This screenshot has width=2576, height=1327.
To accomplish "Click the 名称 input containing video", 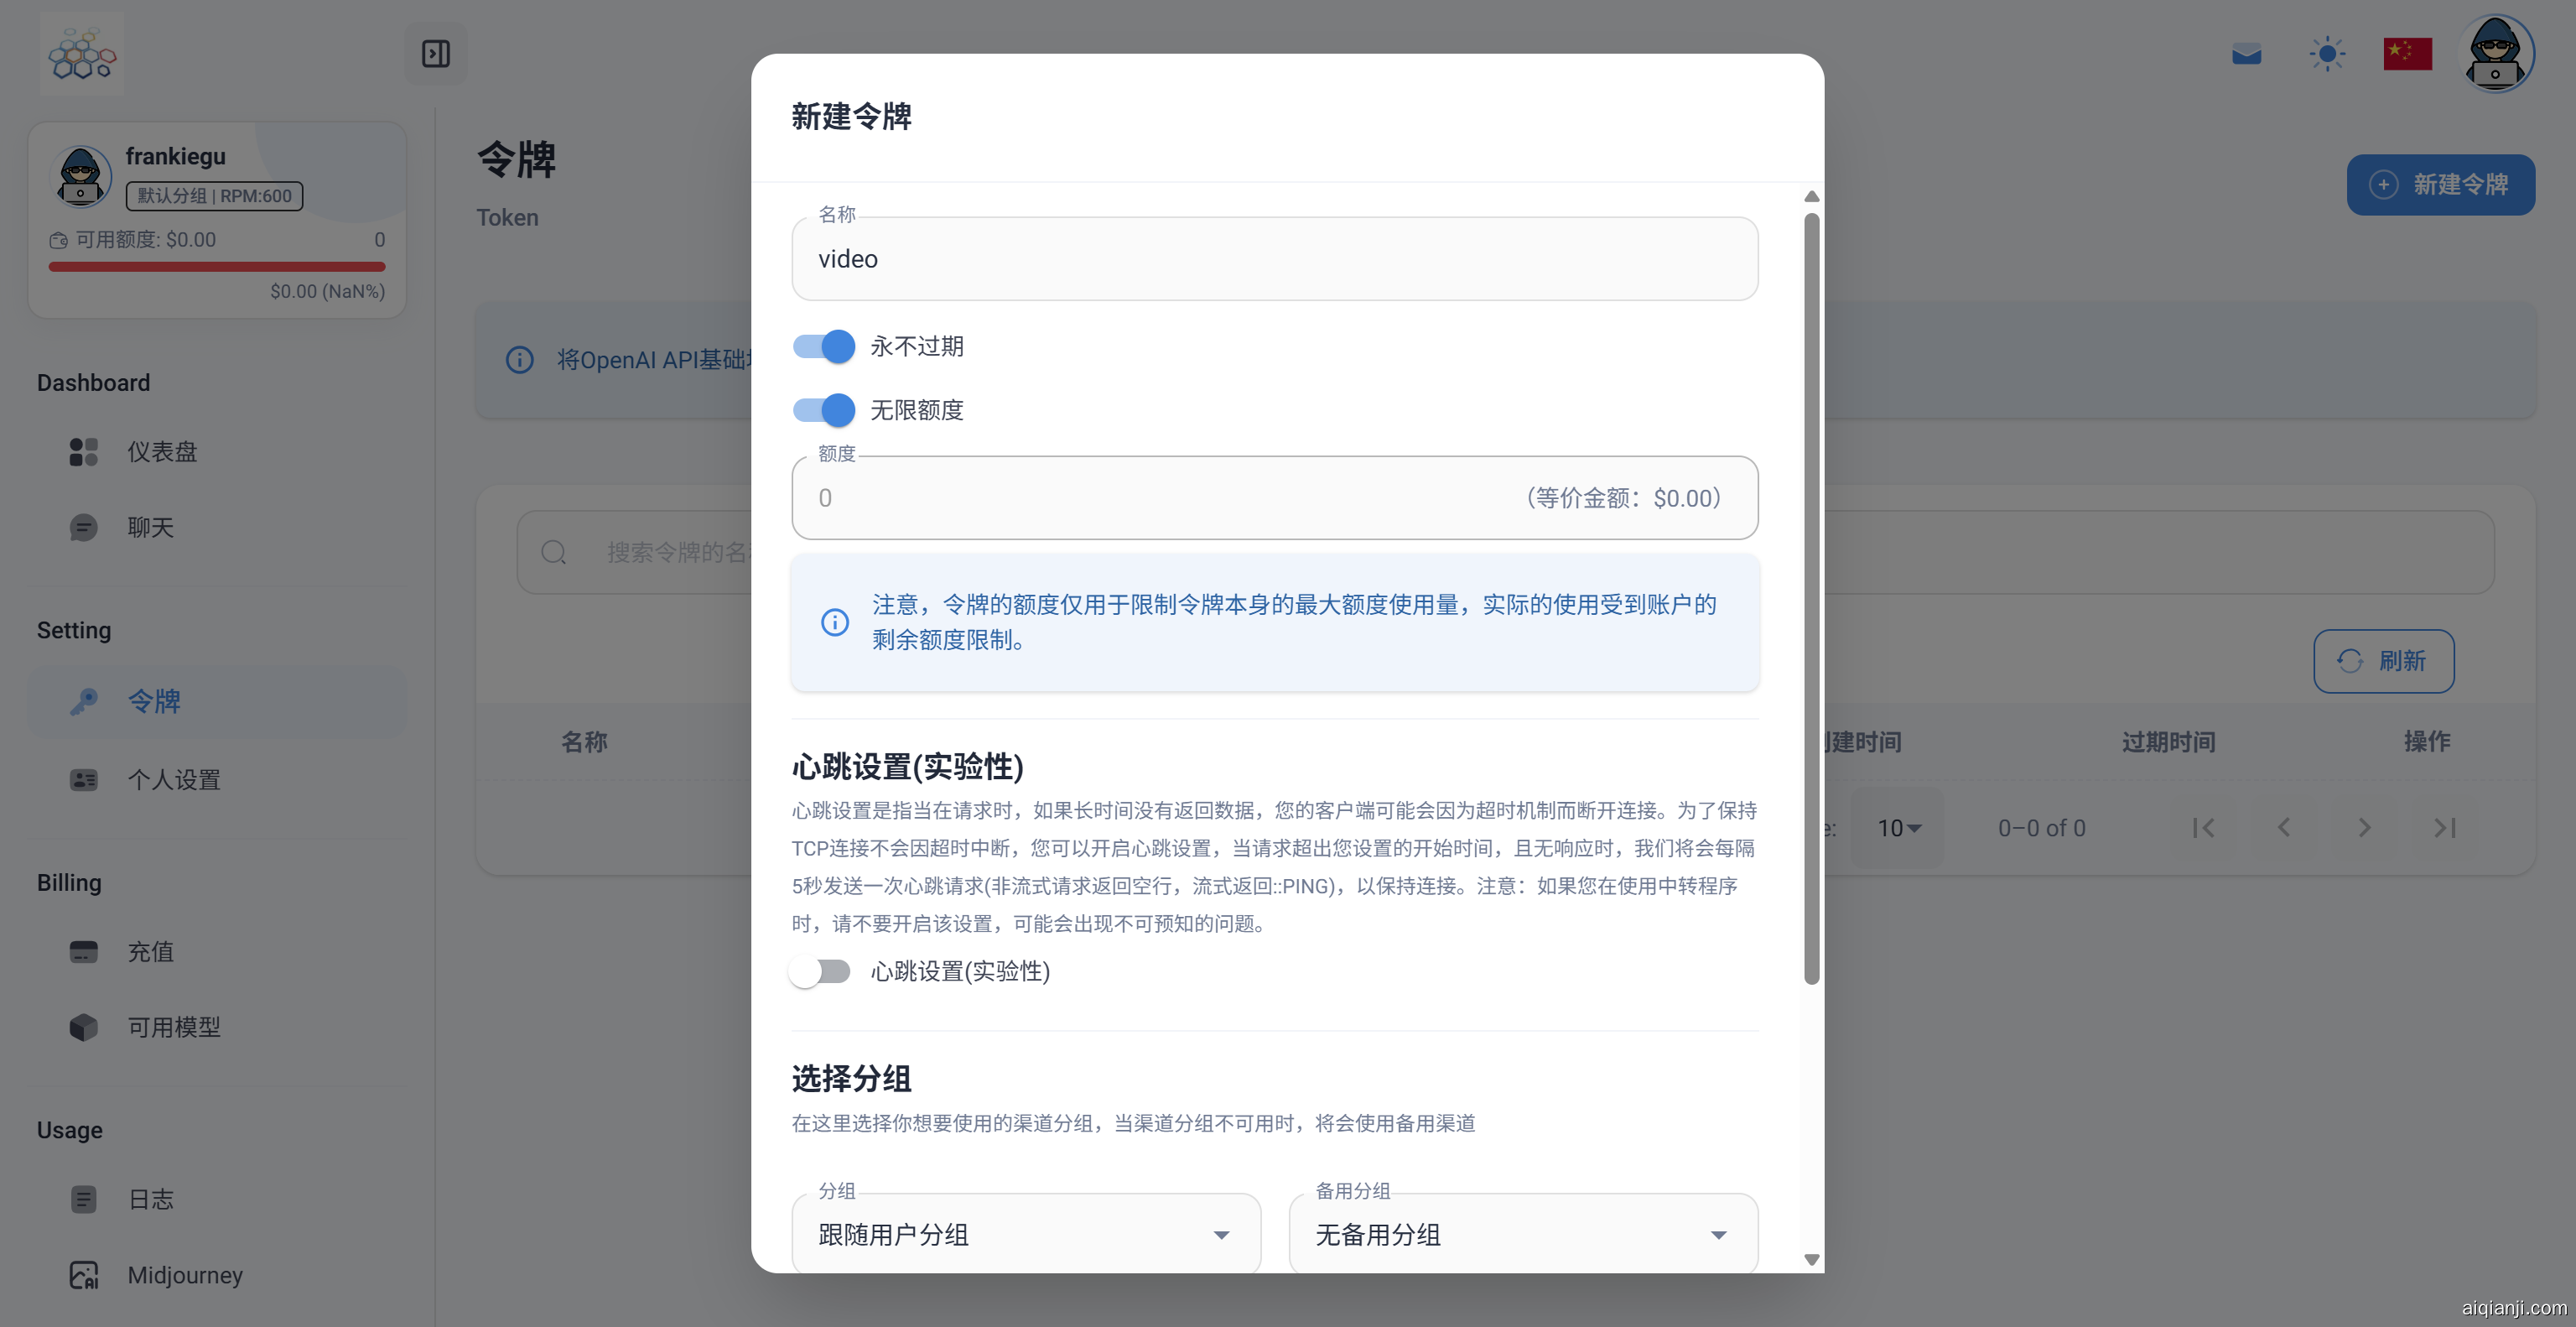I will [1274, 259].
